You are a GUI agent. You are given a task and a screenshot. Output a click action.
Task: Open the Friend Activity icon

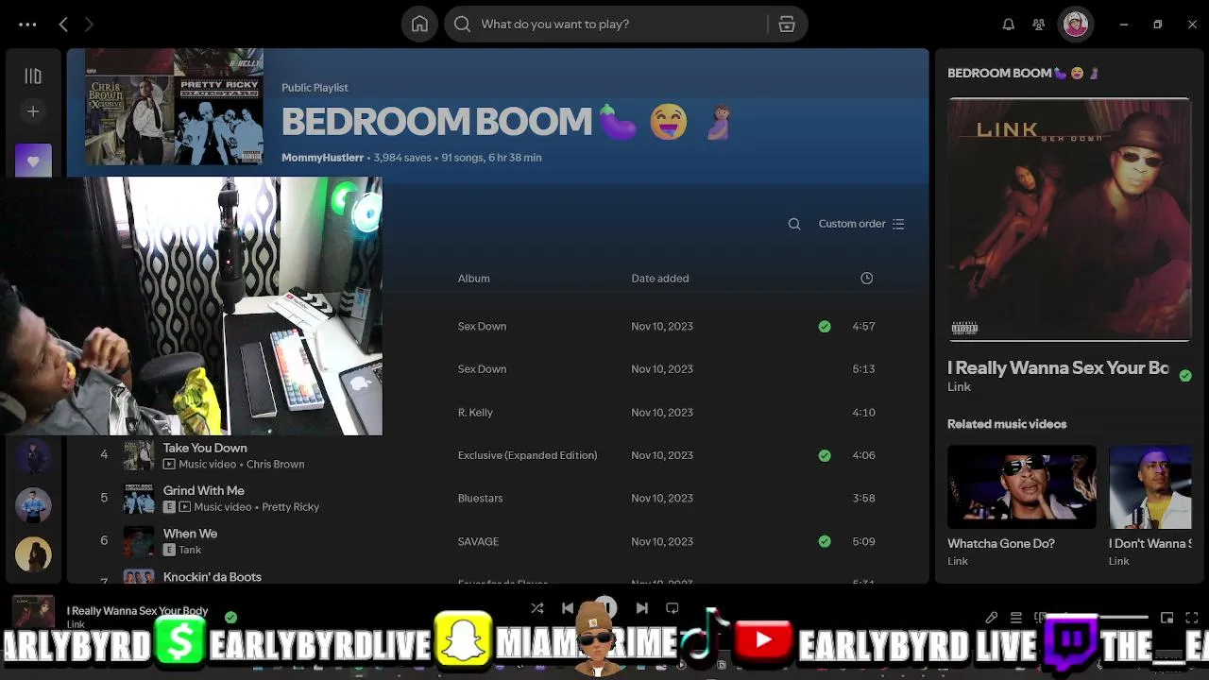1039,25
